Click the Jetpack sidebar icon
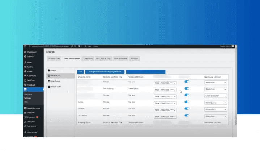The height and width of the screenshot is (154, 260). tap(25, 57)
